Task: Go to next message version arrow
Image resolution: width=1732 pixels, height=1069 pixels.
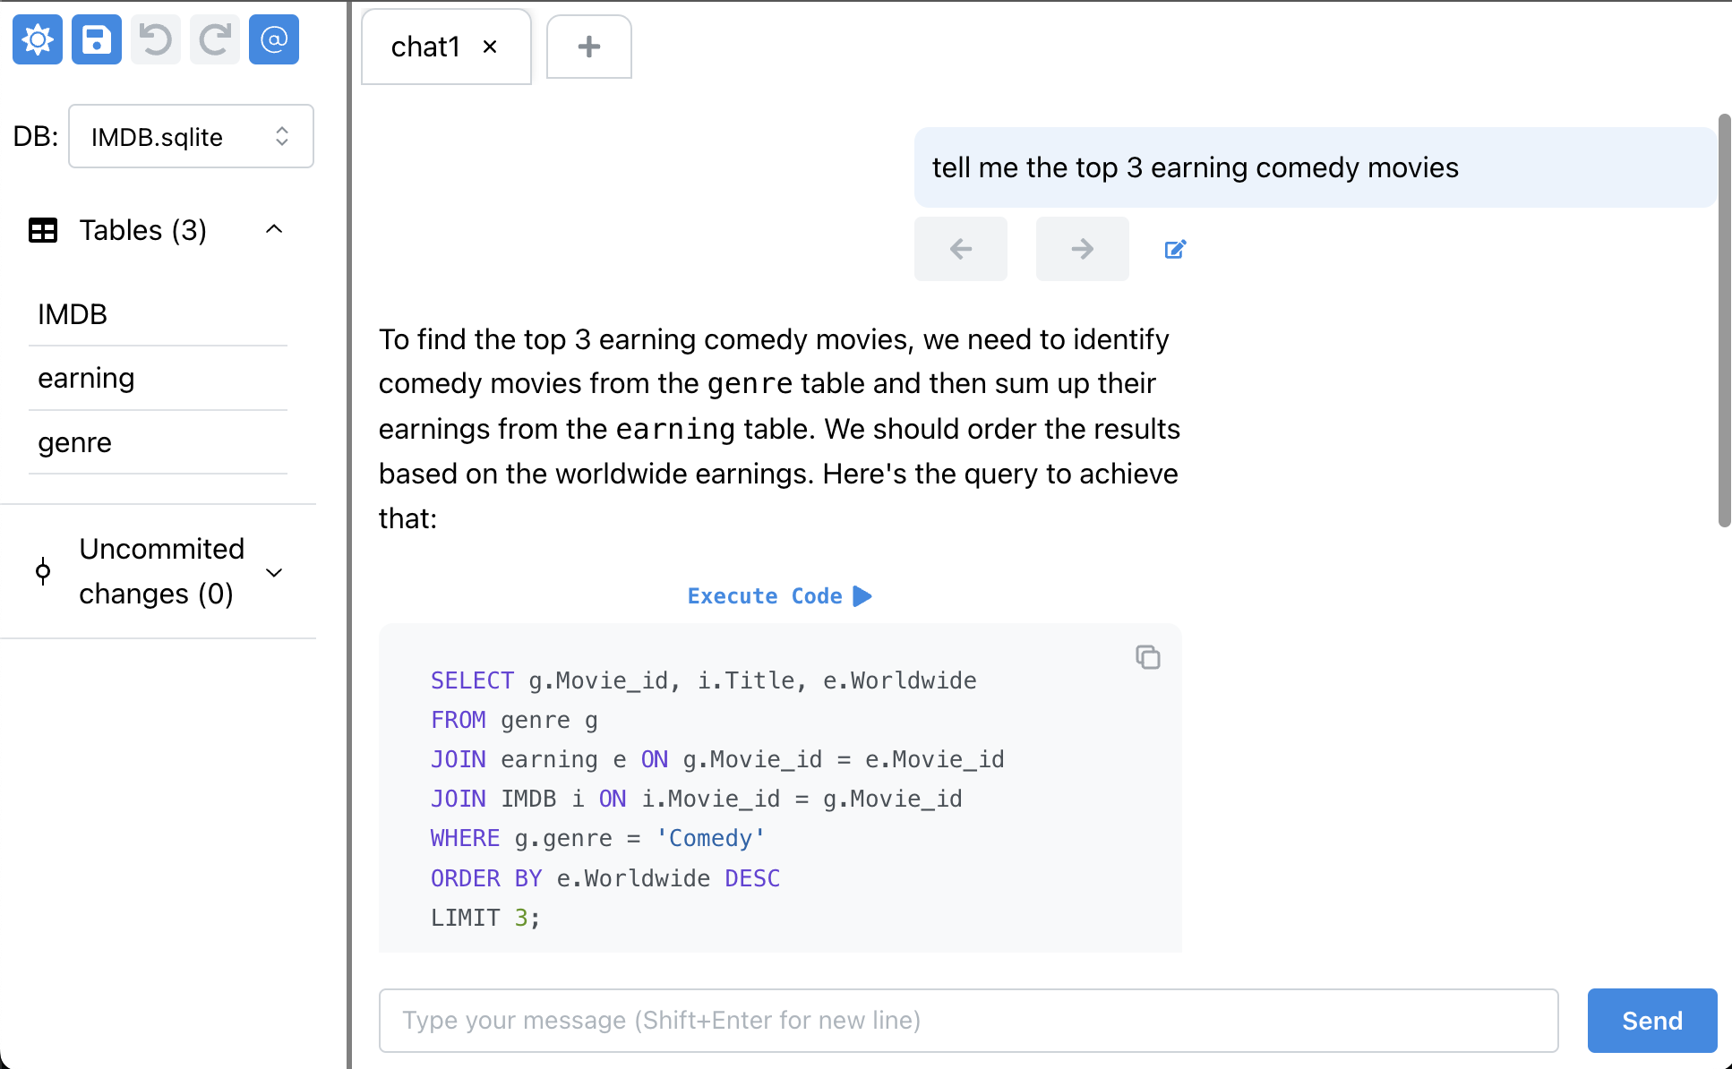Action: [x=1082, y=249]
